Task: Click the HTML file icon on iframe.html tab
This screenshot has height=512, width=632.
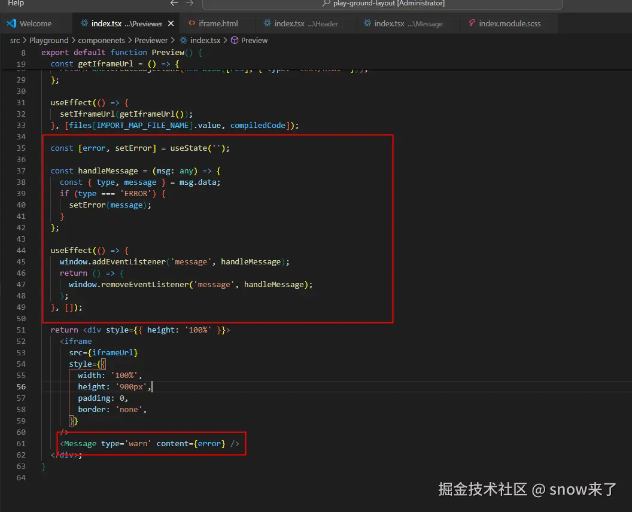Action: pyautogui.click(x=192, y=23)
